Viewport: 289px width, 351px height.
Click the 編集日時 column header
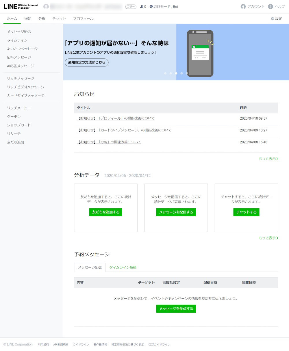(x=249, y=283)
